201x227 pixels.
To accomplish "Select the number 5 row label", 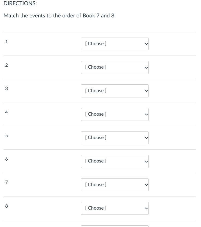I will point(7,136).
